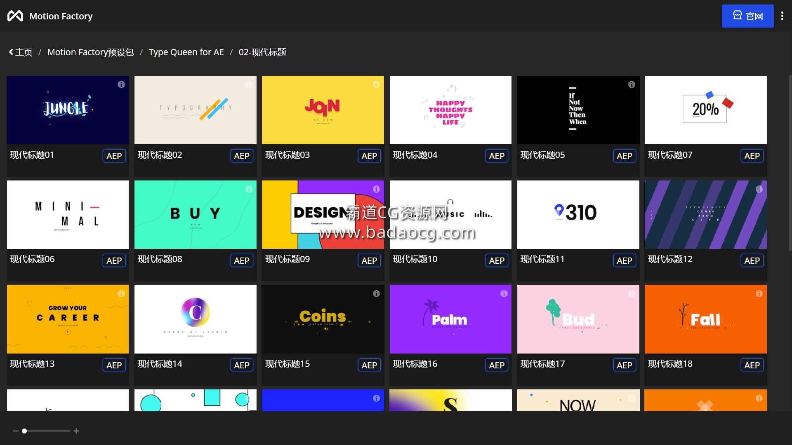Select the MINIMAL preset thumbnail
Image resolution: width=792 pixels, height=445 pixels.
(68, 215)
